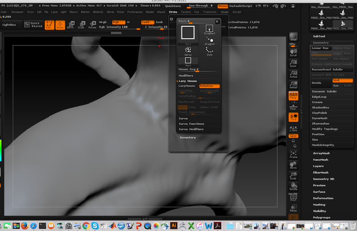Click the Scale tool in the top toolbar

point(81,25)
